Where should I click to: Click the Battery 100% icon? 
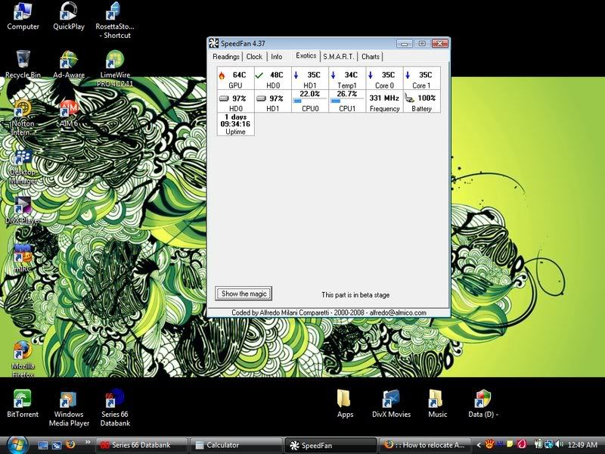point(409,98)
